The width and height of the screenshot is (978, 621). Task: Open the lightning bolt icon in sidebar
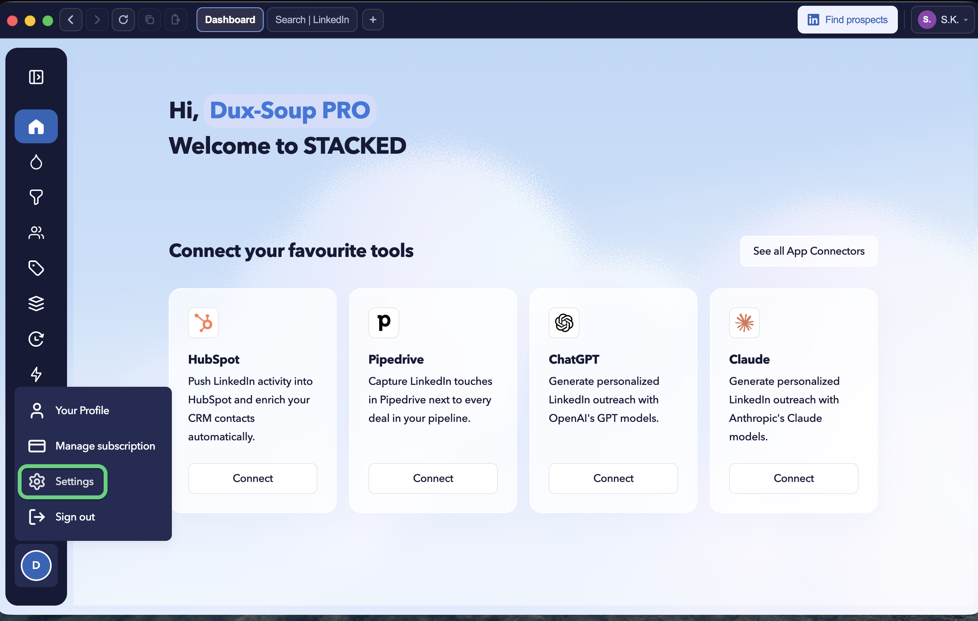[x=36, y=374]
